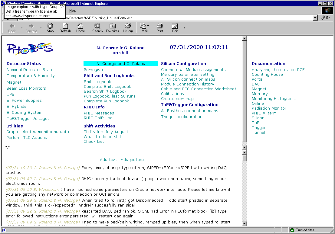Screen dimensions: 335x234
Task: Open Perform TLD Actions link
Action: coord(27,138)
